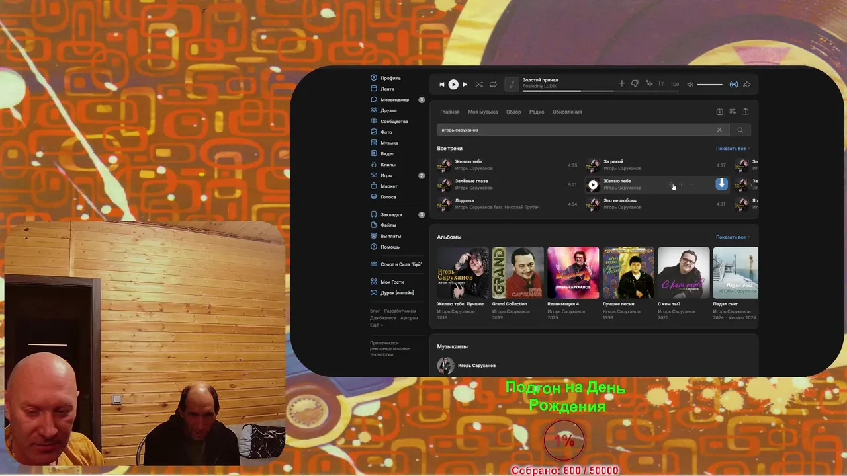Screen dimensions: 847x476
Task: Click the music note cover of the playing track
Action: click(x=512, y=84)
